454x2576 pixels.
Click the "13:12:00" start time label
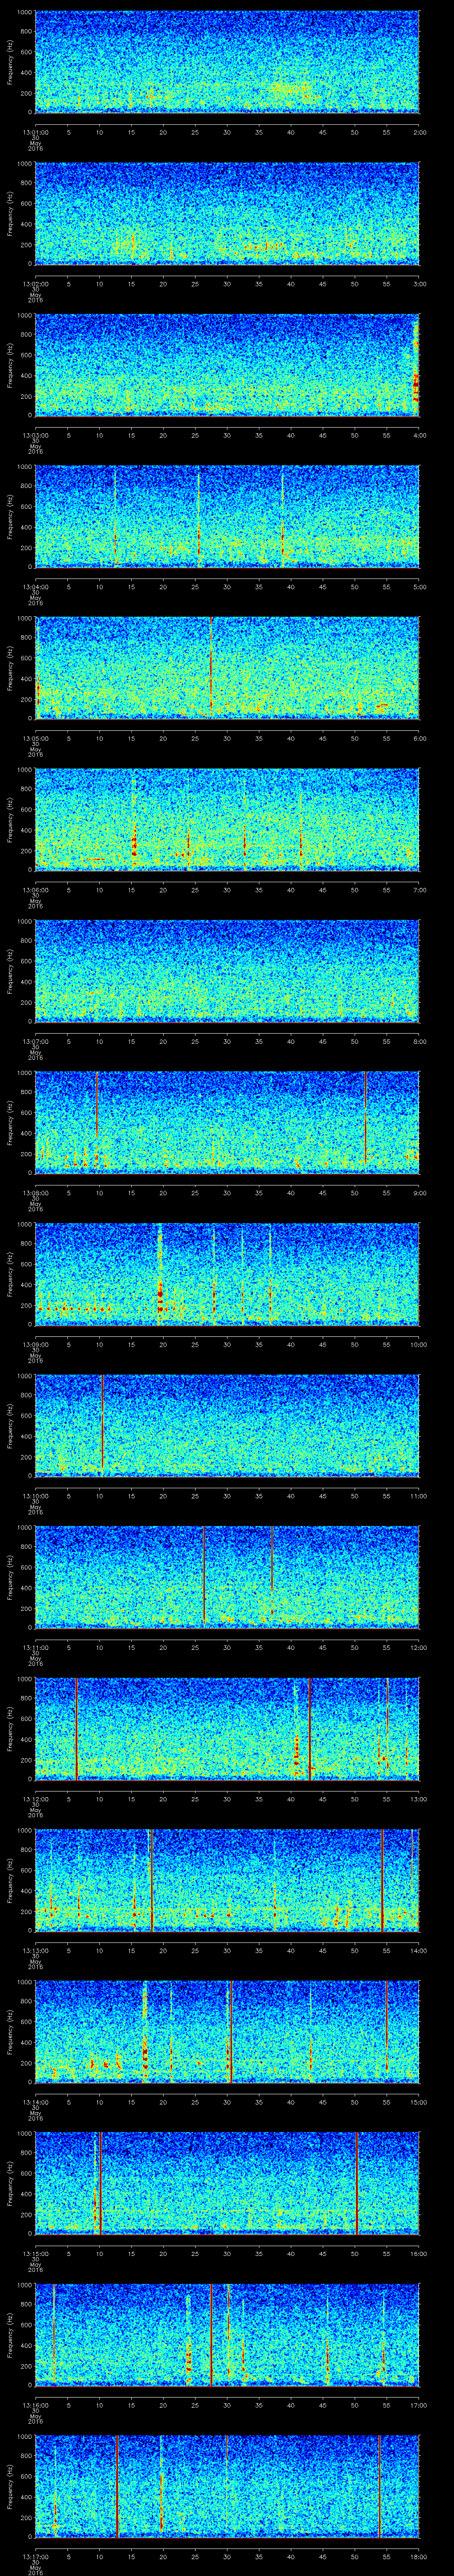pos(36,1798)
